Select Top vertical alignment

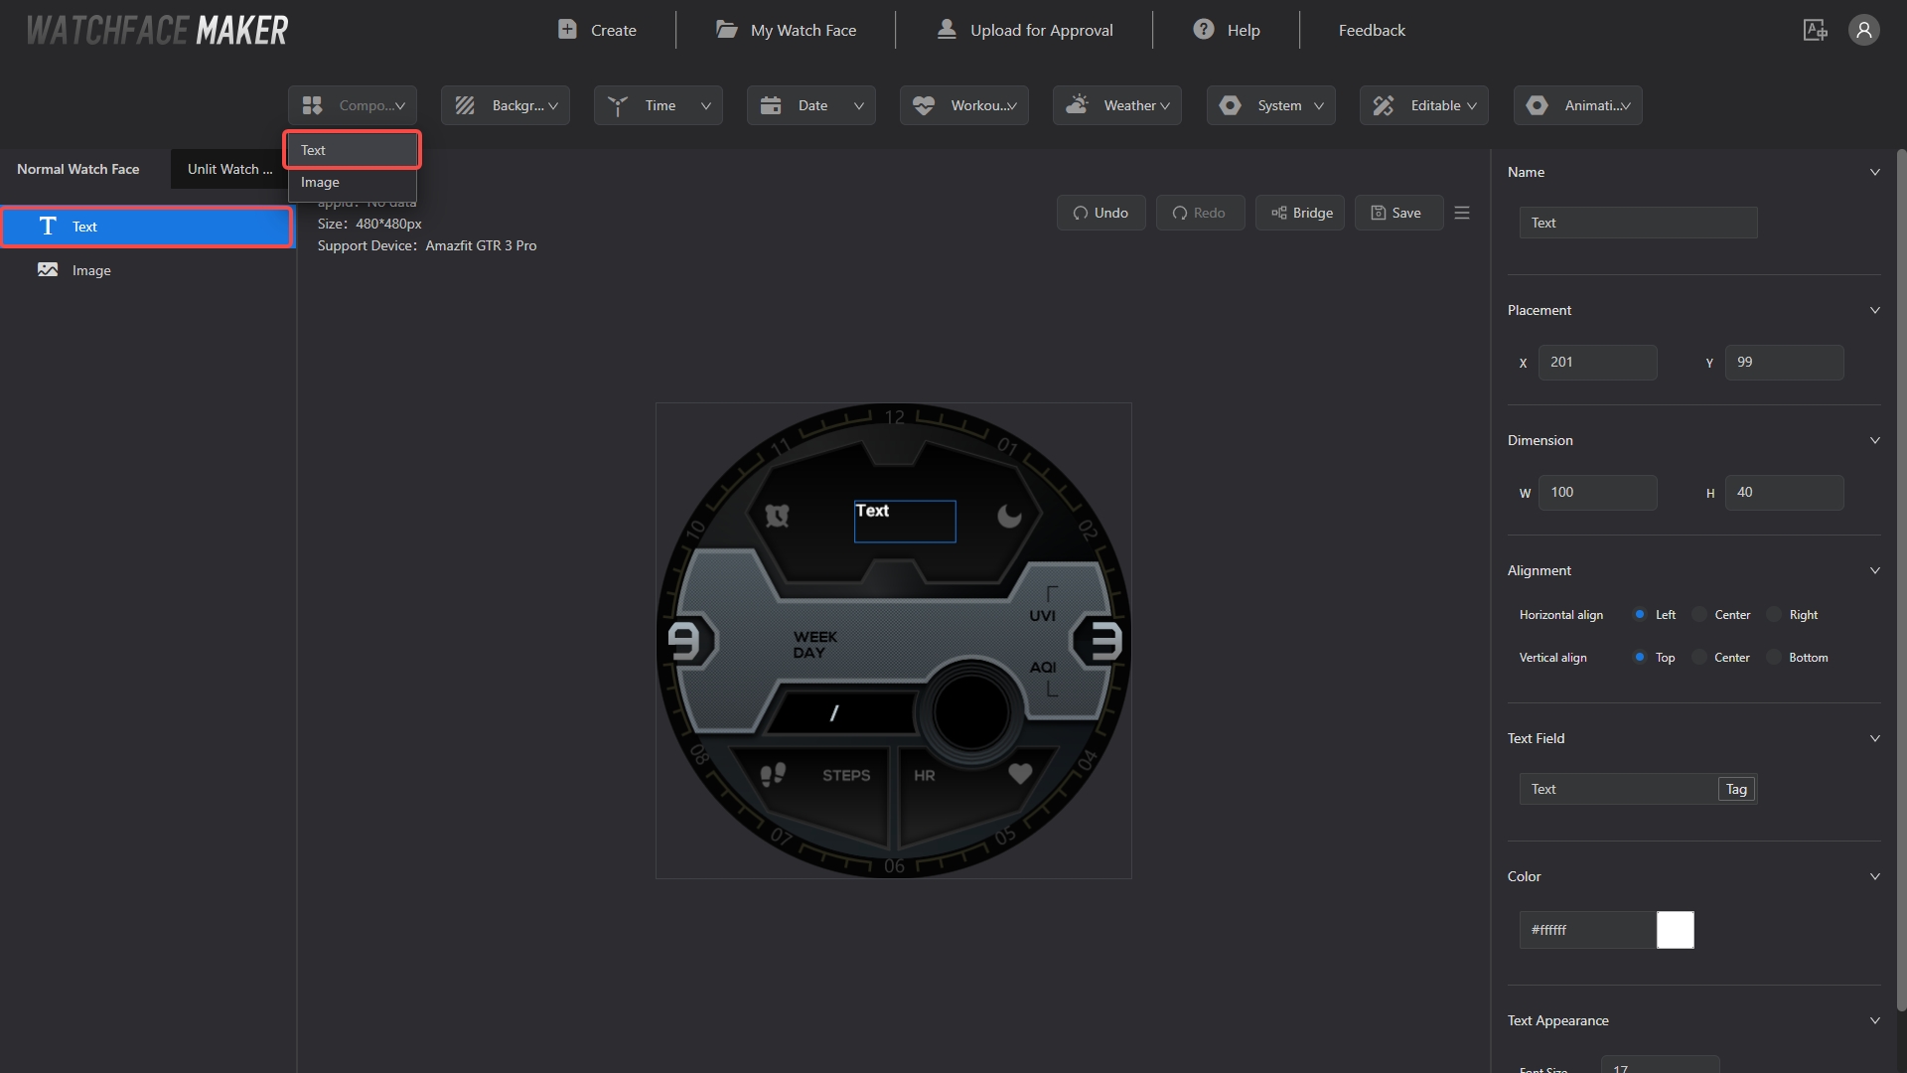coord(1640,658)
